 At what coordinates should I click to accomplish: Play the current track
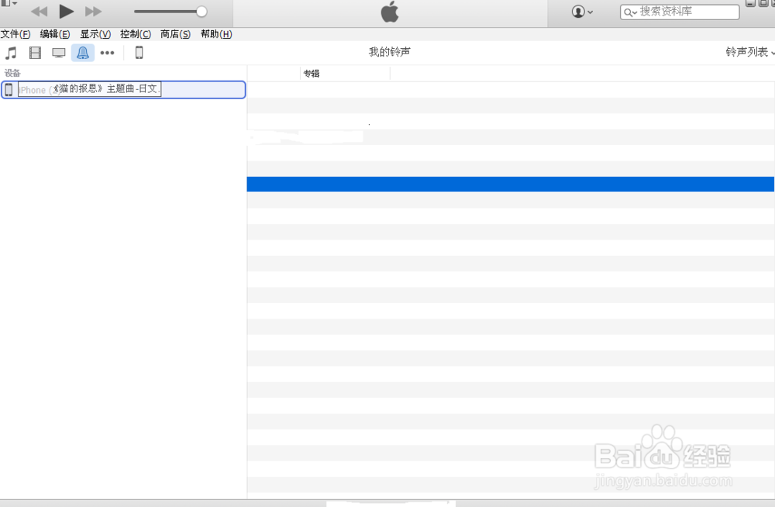(x=66, y=11)
